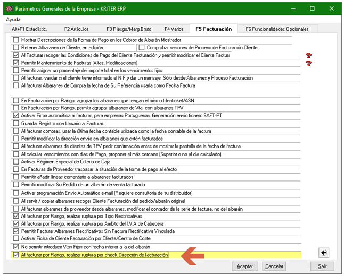Switch to the F2 Artículos tab
Viewport: 344px width, 276px height.
pyautogui.click(x=76, y=29)
